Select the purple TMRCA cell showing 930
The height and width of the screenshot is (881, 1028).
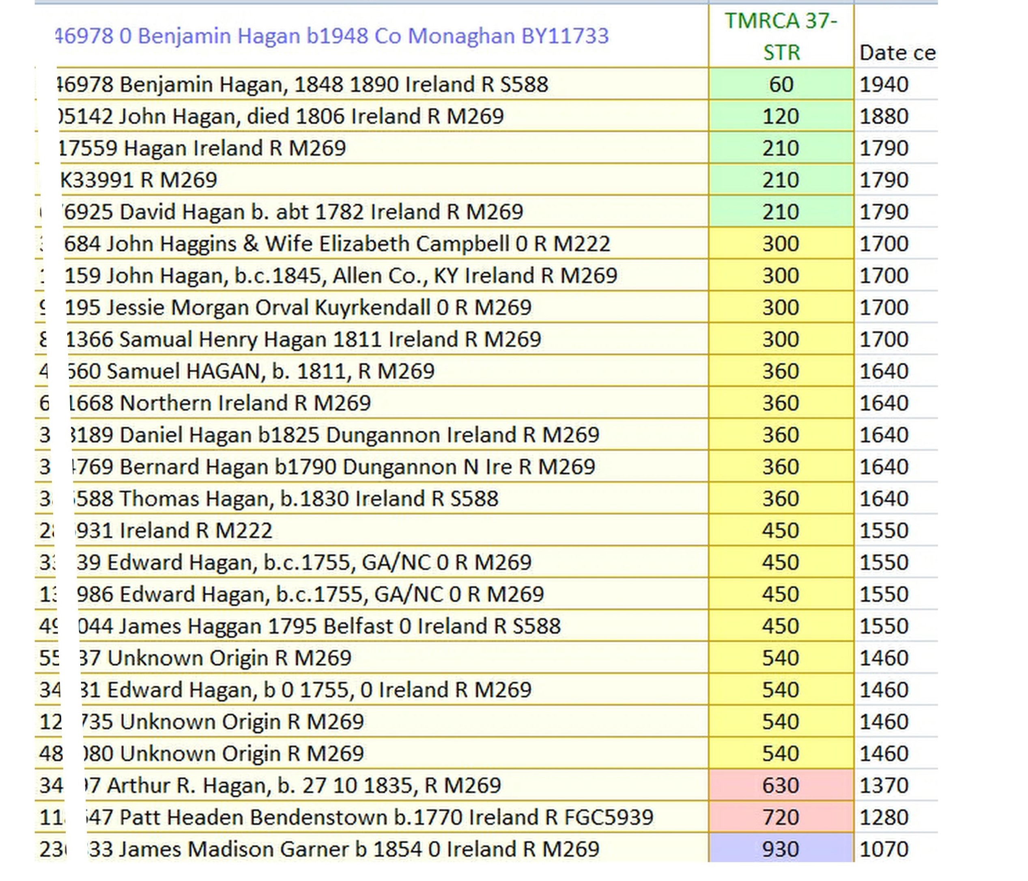click(781, 848)
